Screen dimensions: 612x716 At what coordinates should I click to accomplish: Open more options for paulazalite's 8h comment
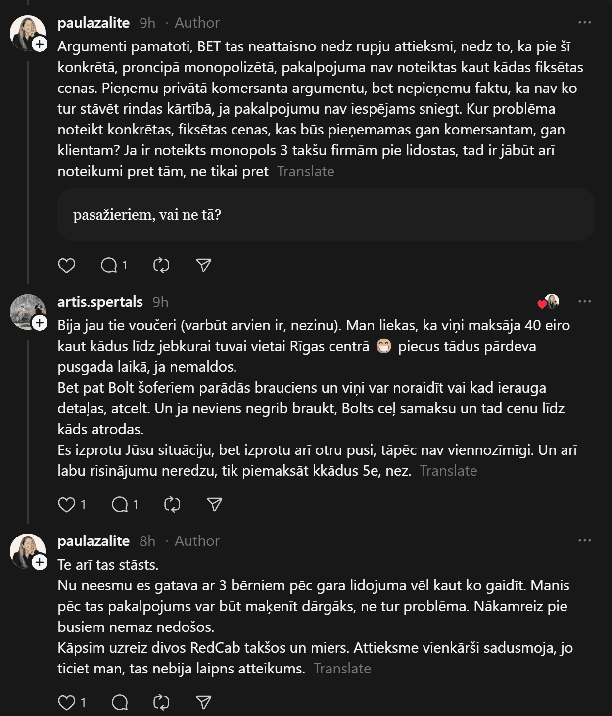[584, 541]
